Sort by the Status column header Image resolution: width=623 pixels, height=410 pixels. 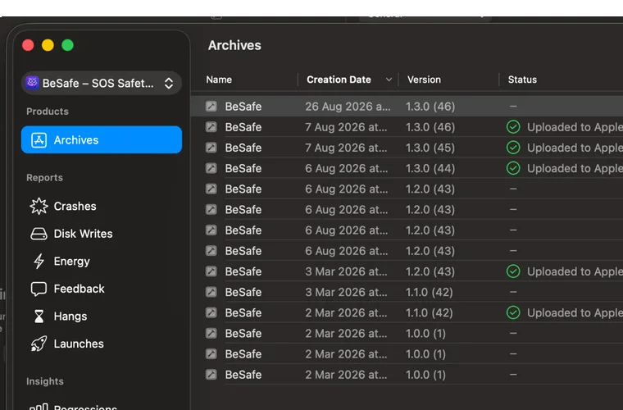(x=522, y=80)
